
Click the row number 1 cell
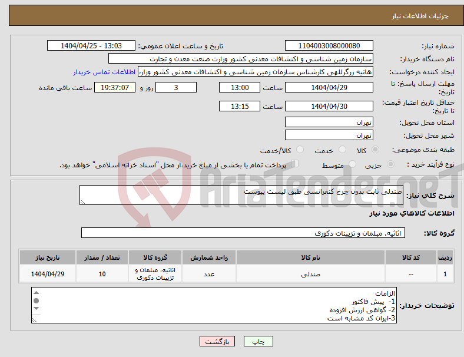(445, 274)
